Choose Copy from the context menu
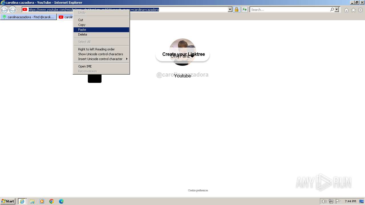This screenshot has width=365, height=205. (x=101, y=25)
